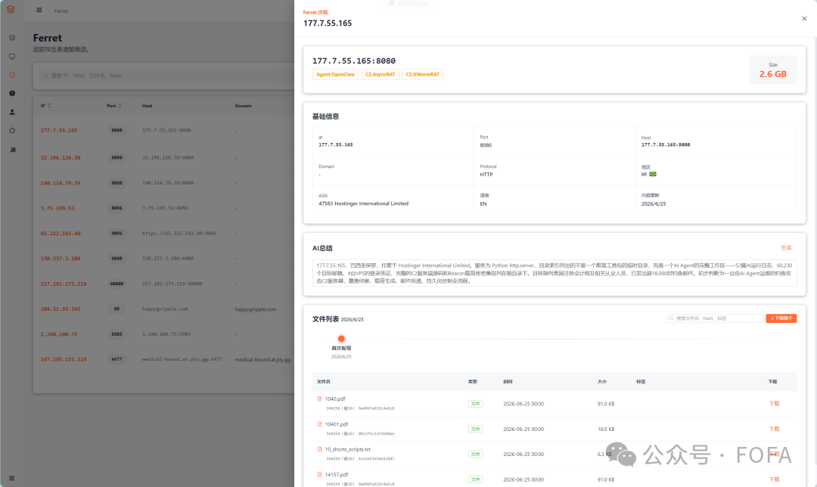The width and height of the screenshot is (817, 487).
Task: Click the 177.7.55.165:8080 card heading
Action: 354,61
